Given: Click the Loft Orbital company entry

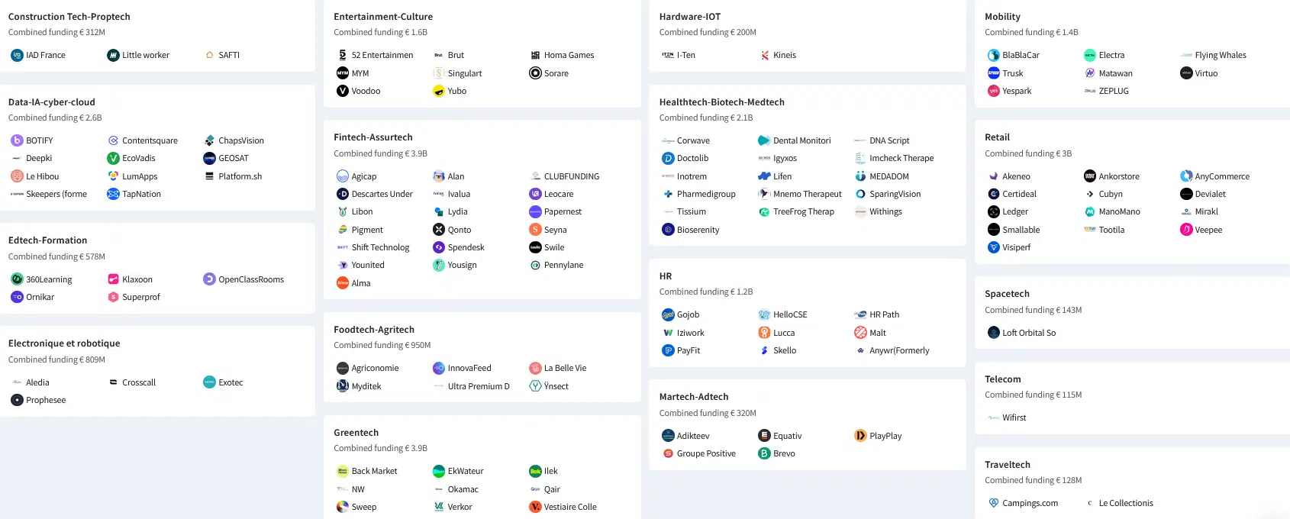Looking at the screenshot, I should click(1028, 333).
